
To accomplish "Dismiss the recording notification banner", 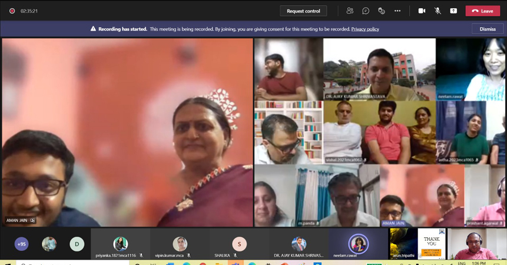I will click(x=487, y=29).
